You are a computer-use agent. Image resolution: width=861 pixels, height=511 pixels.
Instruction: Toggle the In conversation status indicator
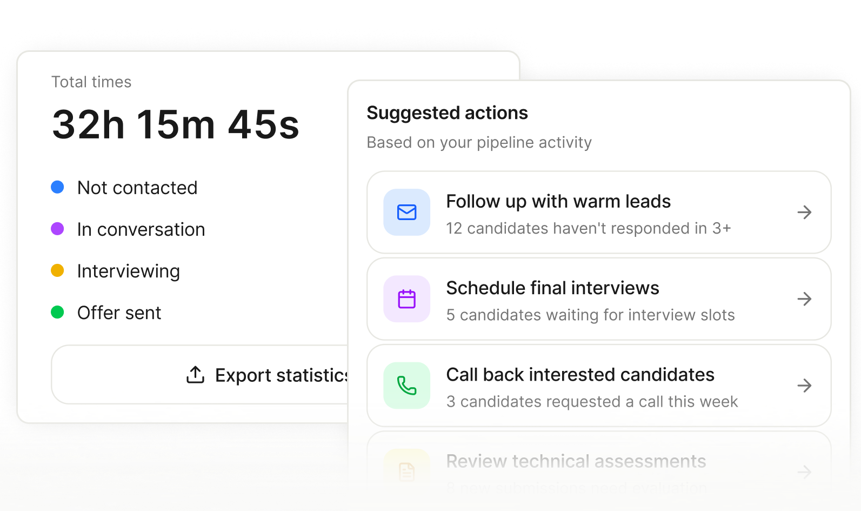point(58,229)
